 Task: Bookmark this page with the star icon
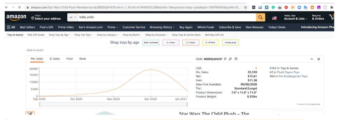[245, 7]
